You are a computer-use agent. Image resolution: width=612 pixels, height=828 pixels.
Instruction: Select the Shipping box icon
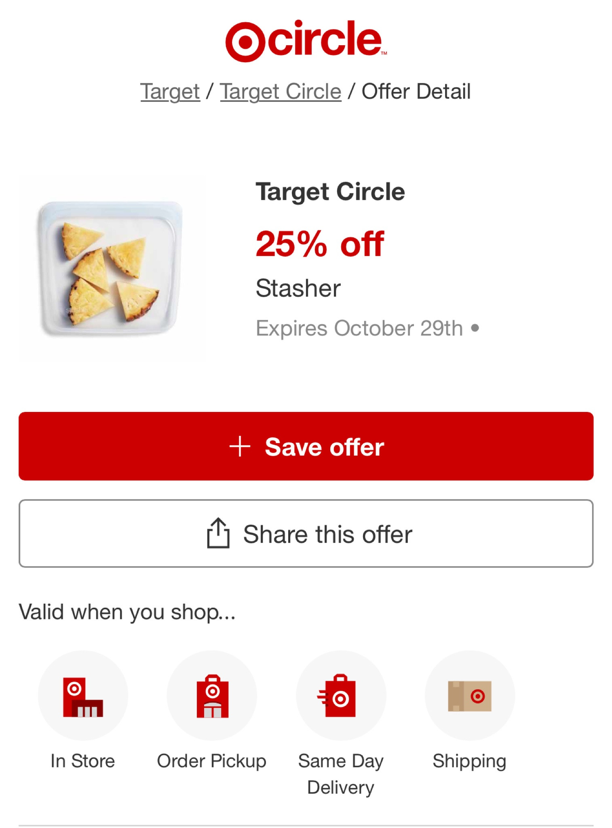(469, 696)
